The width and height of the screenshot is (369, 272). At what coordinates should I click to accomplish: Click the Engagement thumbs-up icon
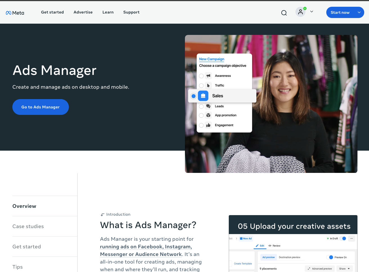[x=208, y=125]
